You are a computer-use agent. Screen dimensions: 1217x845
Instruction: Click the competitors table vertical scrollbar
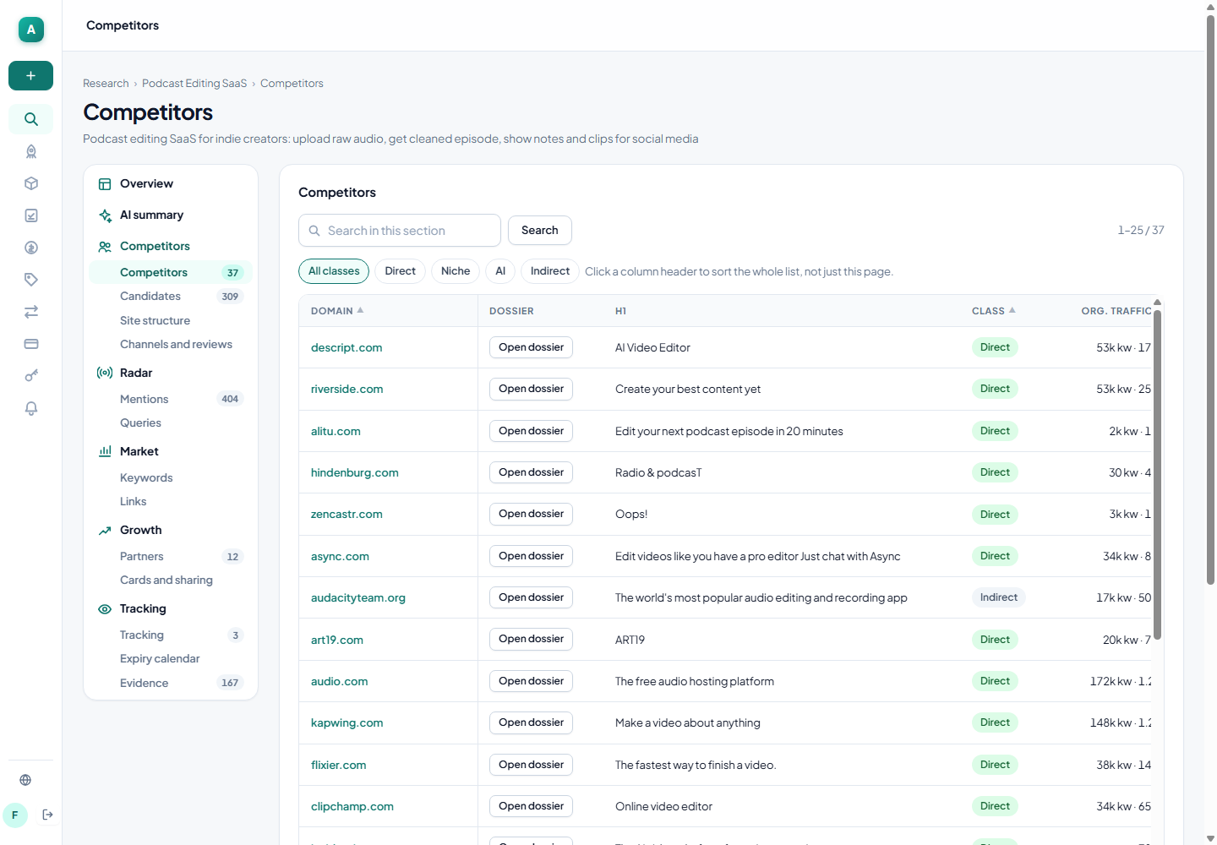[1157, 473]
